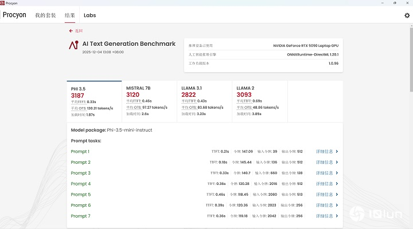
Task: Click the back arrow icon
Action: coord(71,31)
